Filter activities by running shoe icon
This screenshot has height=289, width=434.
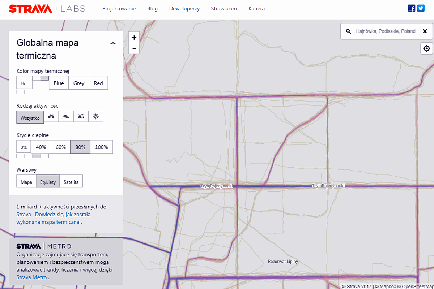(x=66, y=116)
